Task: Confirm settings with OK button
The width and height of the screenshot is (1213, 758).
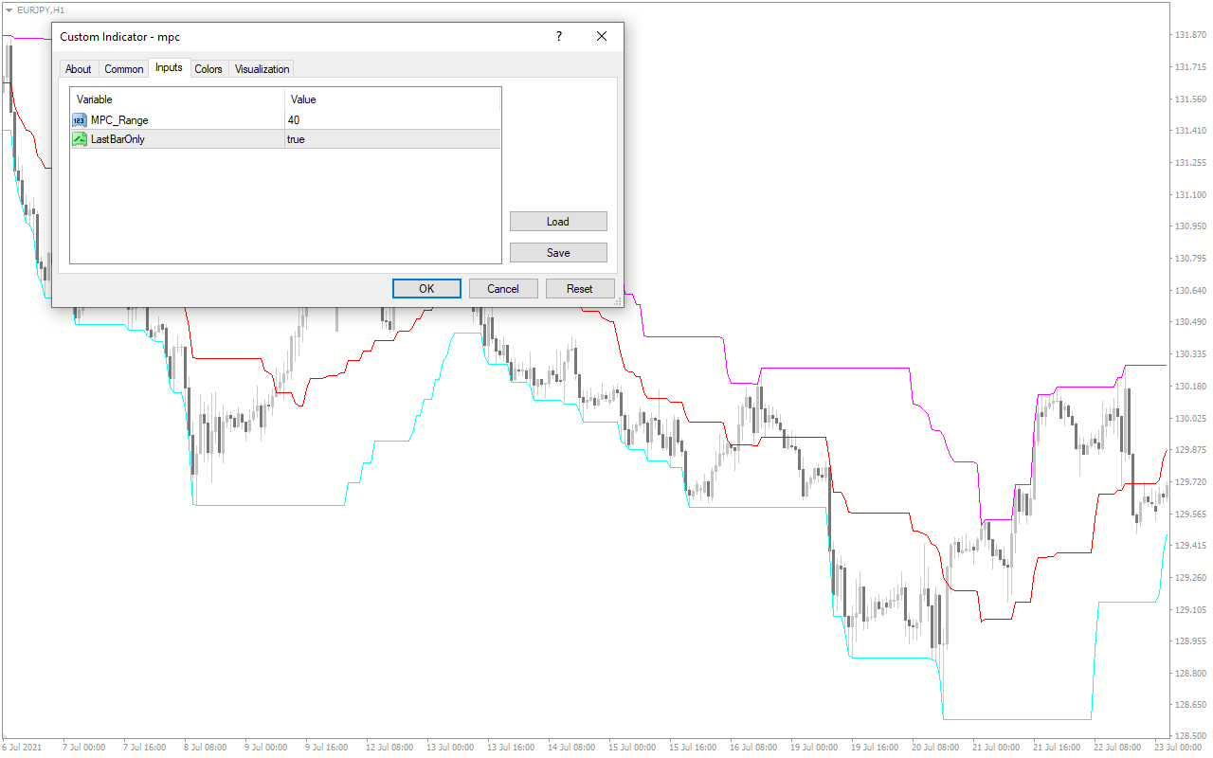Action: tap(426, 289)
